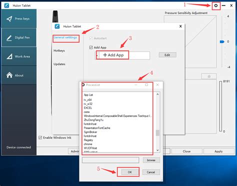This screenshot has height=186, width=237.
Task: Click the App List scrollbar thumb
Action: (157, 133)
